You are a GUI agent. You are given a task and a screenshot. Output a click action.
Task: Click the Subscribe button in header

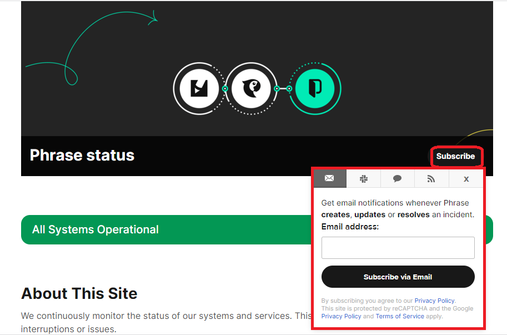455,156
